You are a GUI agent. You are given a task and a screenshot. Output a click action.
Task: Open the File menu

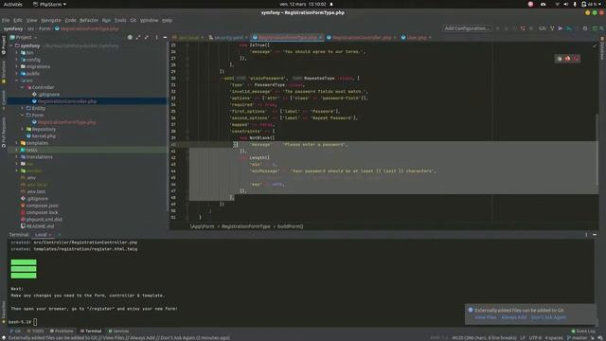click(6, 20)
